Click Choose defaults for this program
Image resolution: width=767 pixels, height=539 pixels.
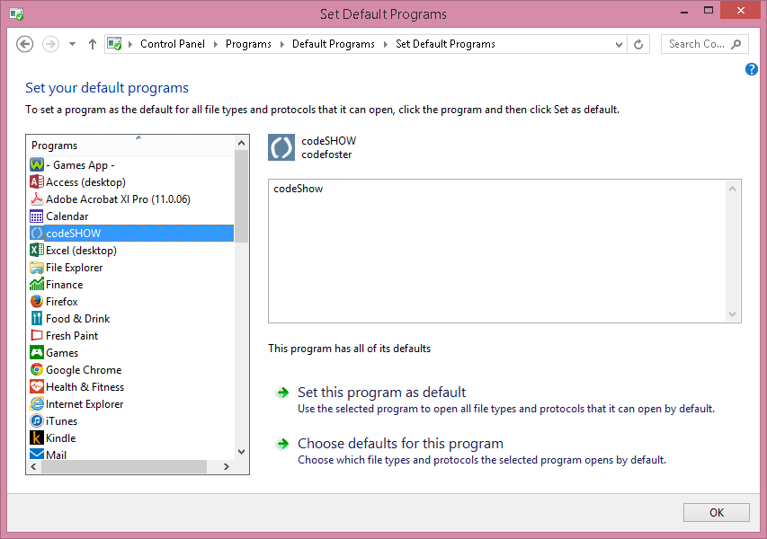point(401,443)
